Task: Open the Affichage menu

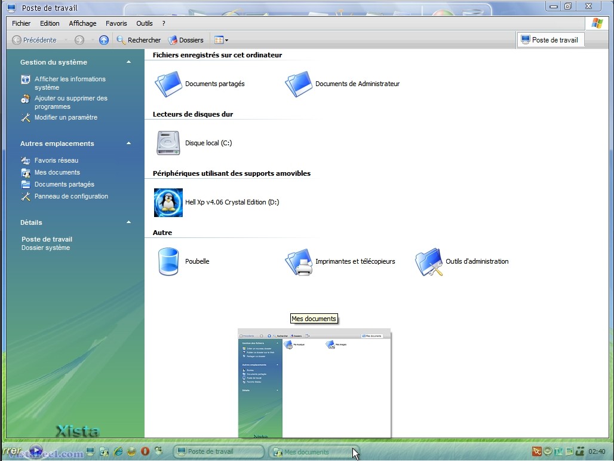Action: 82,23
